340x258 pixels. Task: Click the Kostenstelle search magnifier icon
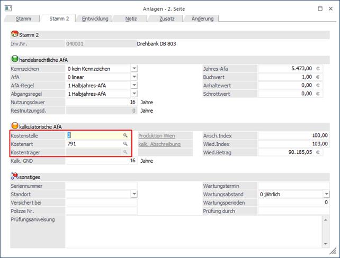click(126, 135)
